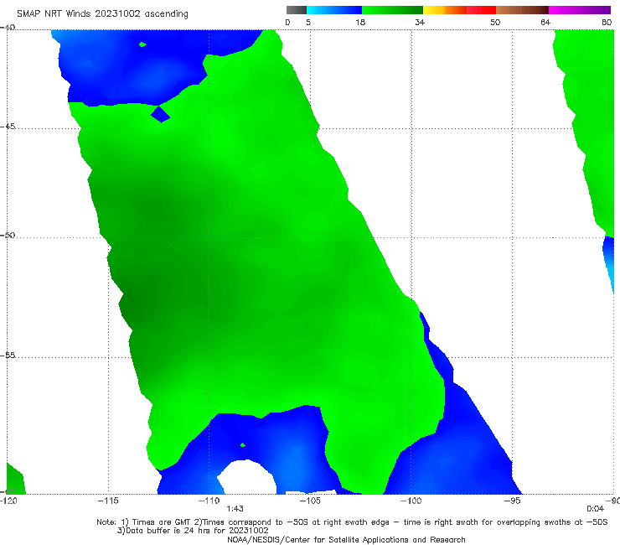
Task: Click the color scale label '5'
Action: click(308, 23)
